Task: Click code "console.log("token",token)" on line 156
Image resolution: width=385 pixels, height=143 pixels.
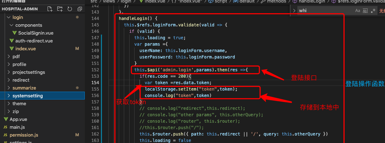Action: click(178, 95)
